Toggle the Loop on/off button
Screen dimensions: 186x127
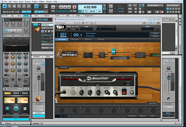111,6
